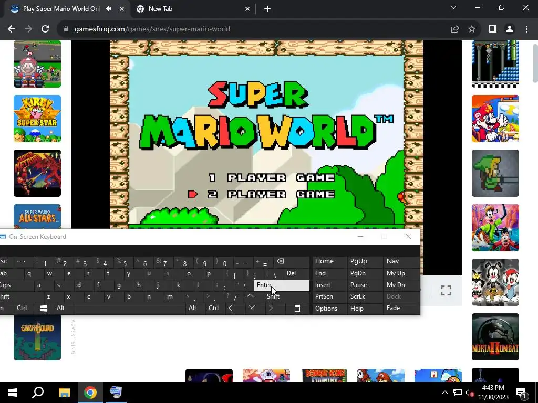This screenshot has width=538, height=403.
Task: Select 2 PLAYER GAME in the game
Action: [272, 194]
